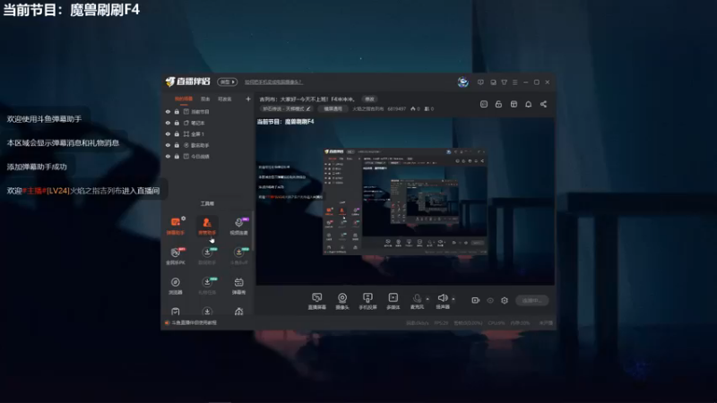Open settings gear in bottom bar

[505, 300]
